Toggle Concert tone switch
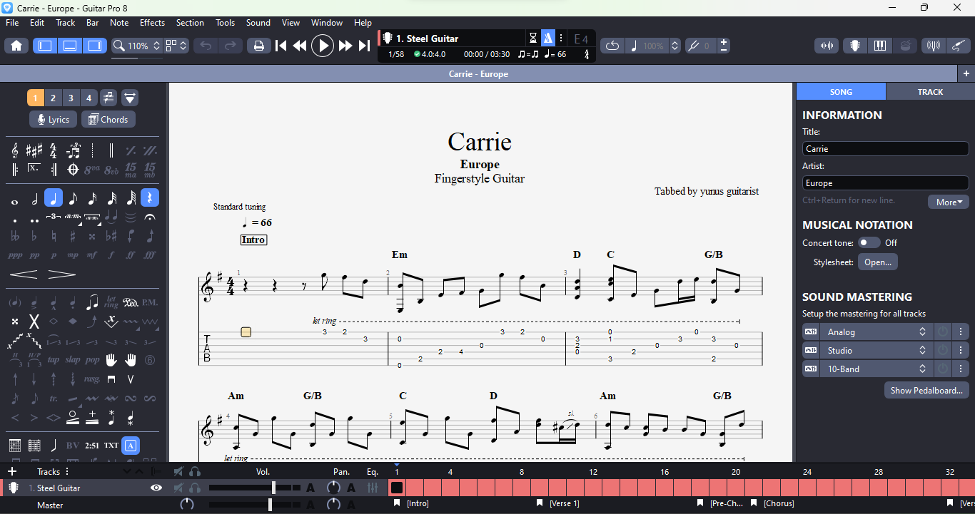This screenshot has height=514, width=975. (x=869, y=243)
